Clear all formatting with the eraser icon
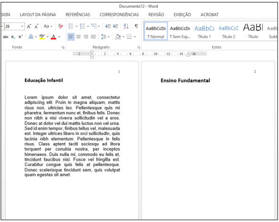279x222 pixels. pyautogui.click(x=61, y=26)
